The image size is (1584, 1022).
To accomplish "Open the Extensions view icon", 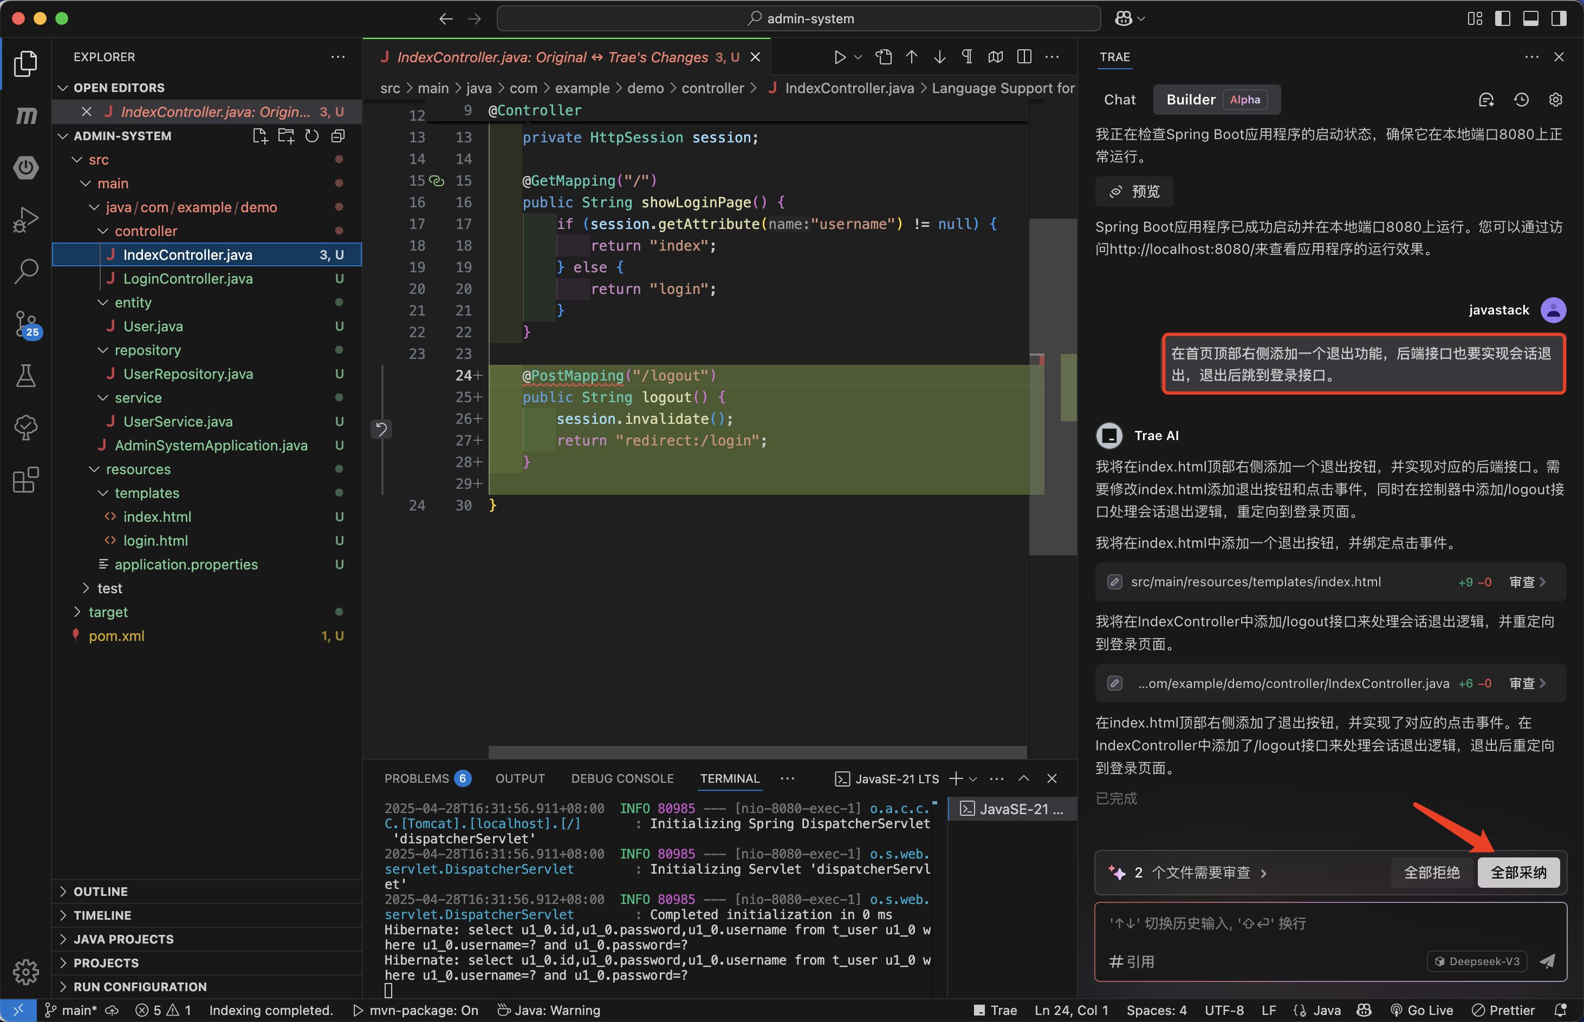I will point(27,479).
